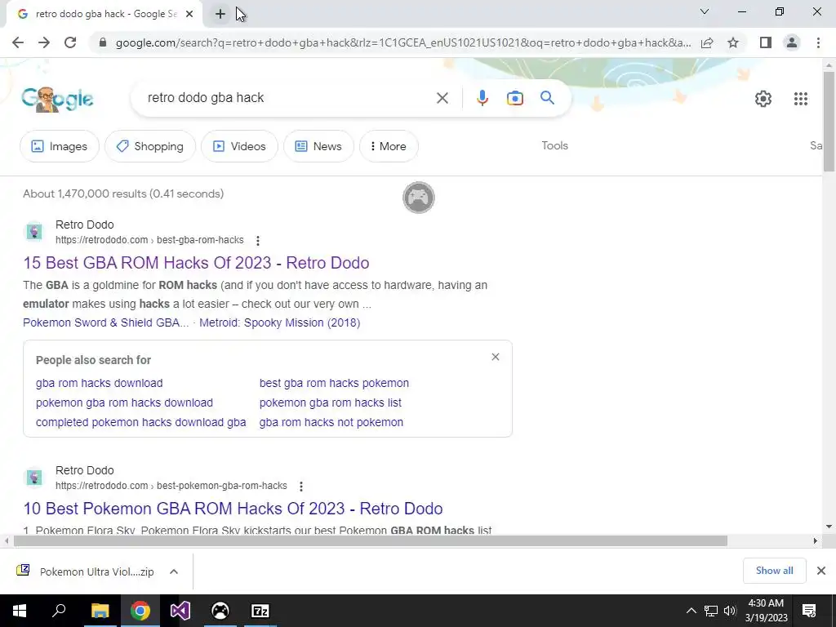Open Visual Studio from the taskbar
This screenshot has height=627, width=836.
pyautogui.click(x=180, y=611)
